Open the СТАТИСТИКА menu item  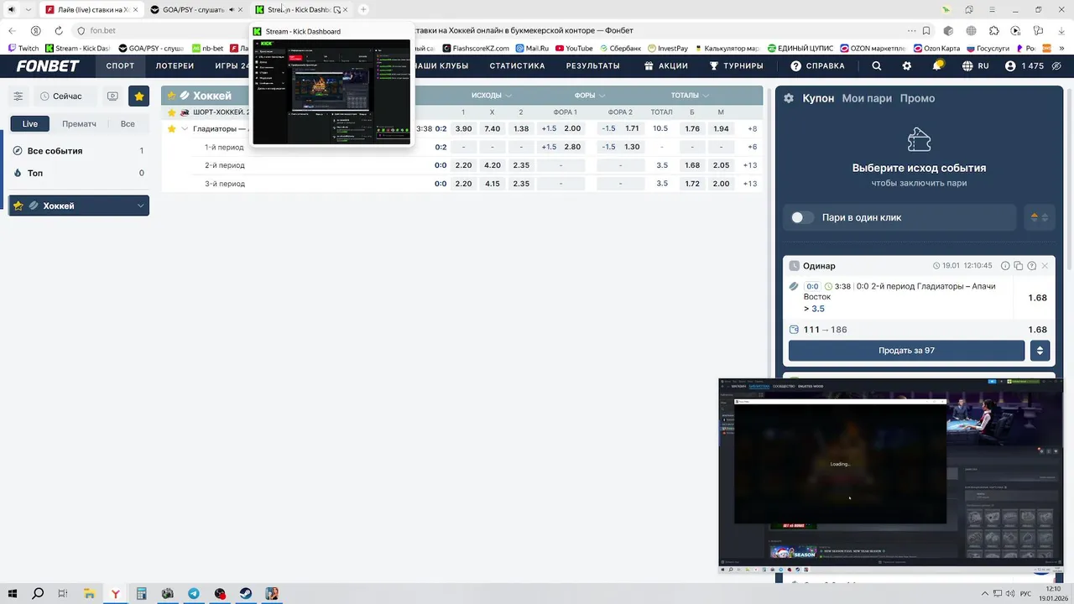point(517,66)
